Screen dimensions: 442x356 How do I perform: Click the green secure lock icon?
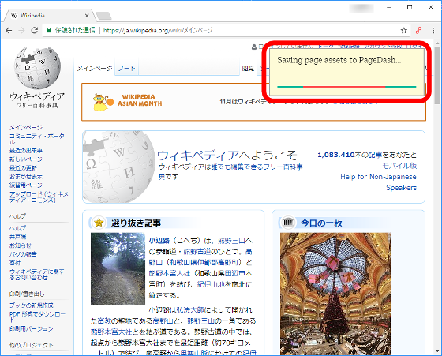pos(49,30)
